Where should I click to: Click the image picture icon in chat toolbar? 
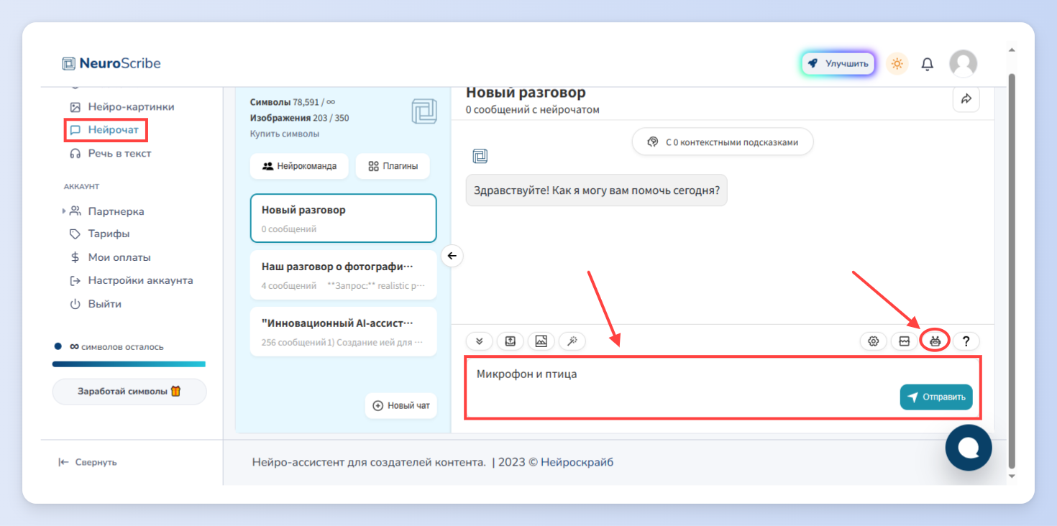pyautogui.click(x=541, y=341)
